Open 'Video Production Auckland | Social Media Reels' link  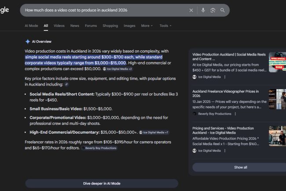point(229,56)
